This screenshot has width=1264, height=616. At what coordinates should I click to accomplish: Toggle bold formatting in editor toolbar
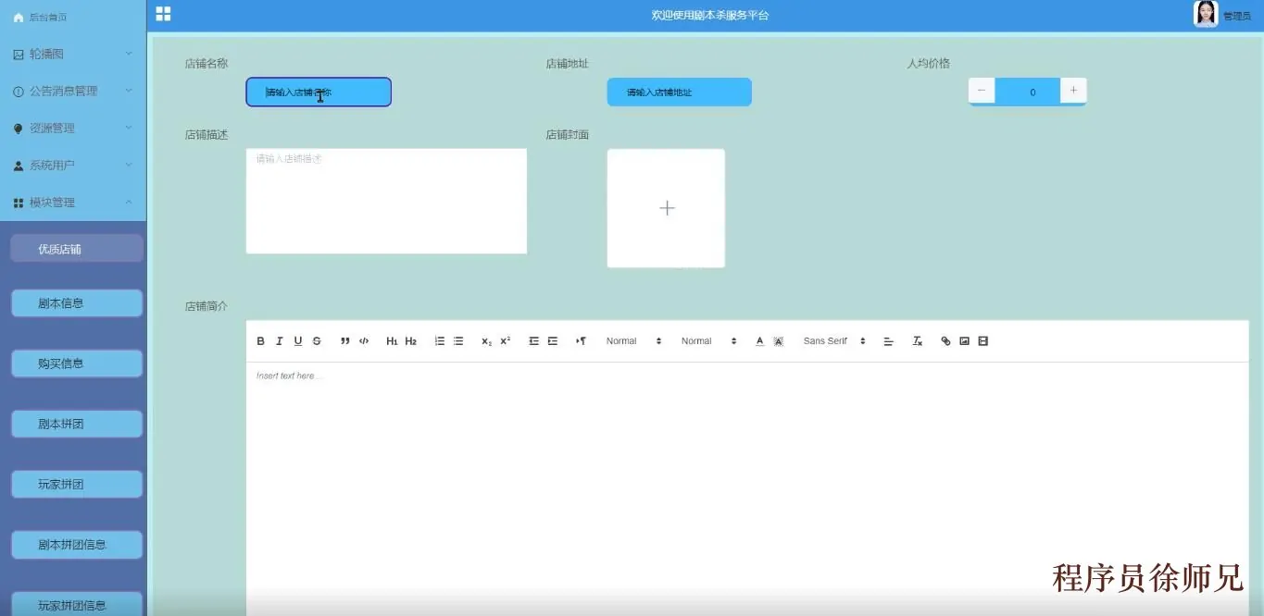pos(260,341)
